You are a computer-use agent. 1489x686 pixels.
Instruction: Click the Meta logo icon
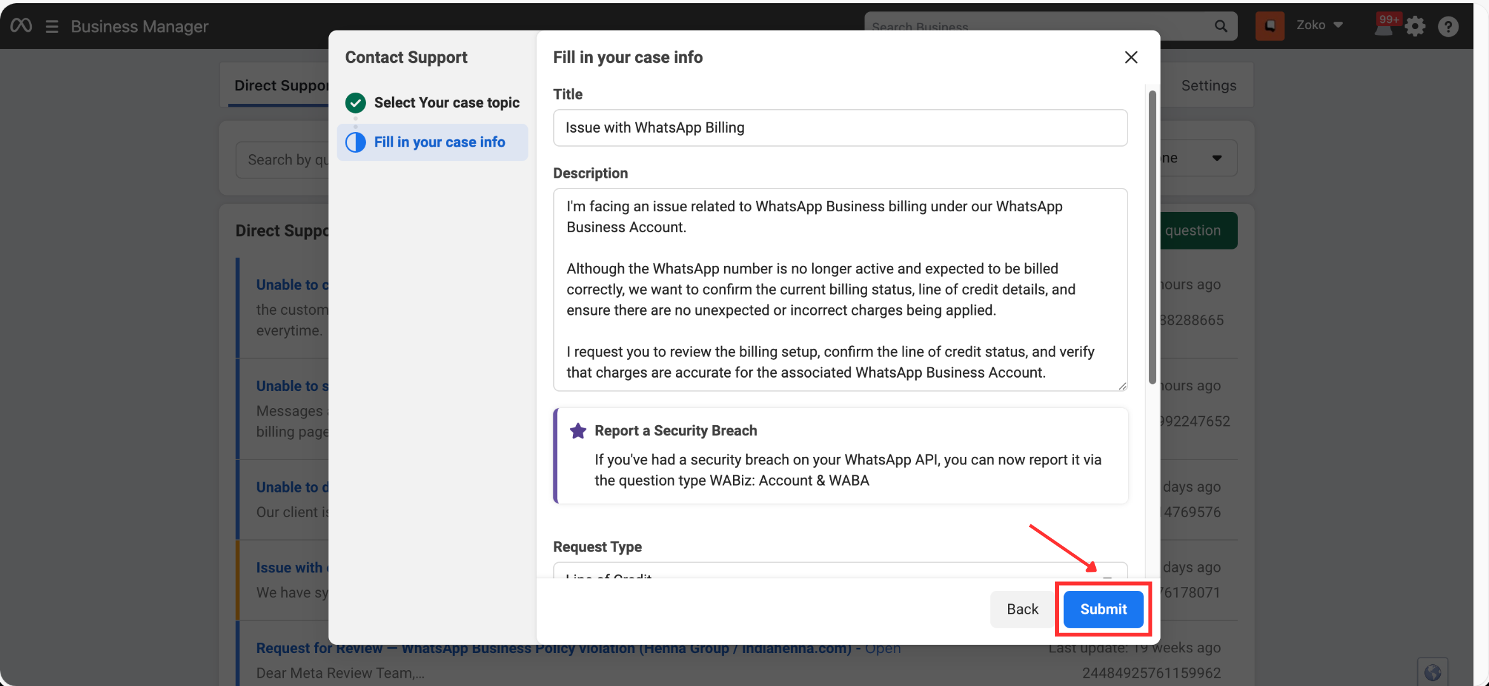tap(21, 26)
